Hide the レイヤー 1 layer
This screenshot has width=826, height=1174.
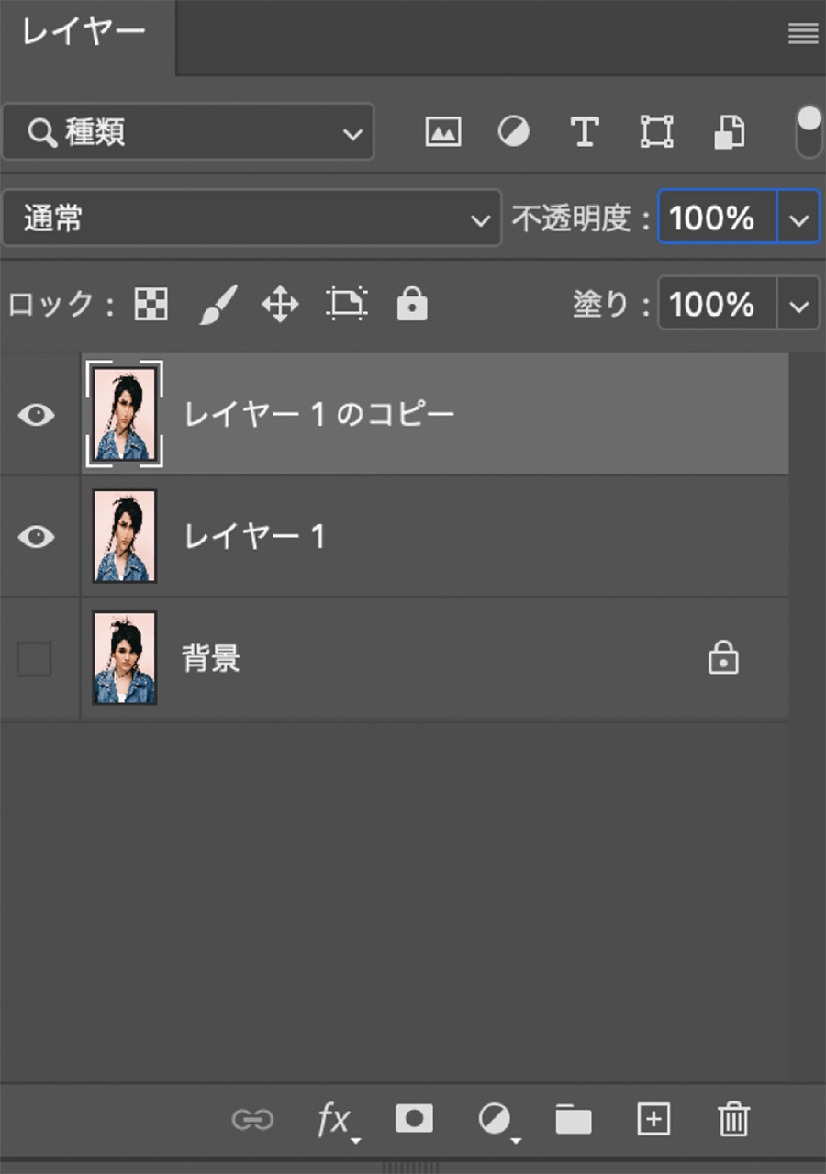(x=36, y=537)
